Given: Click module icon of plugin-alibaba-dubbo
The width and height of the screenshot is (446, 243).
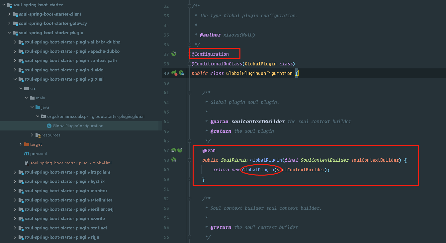Looking at the screenshot, I should pos(21,42).
